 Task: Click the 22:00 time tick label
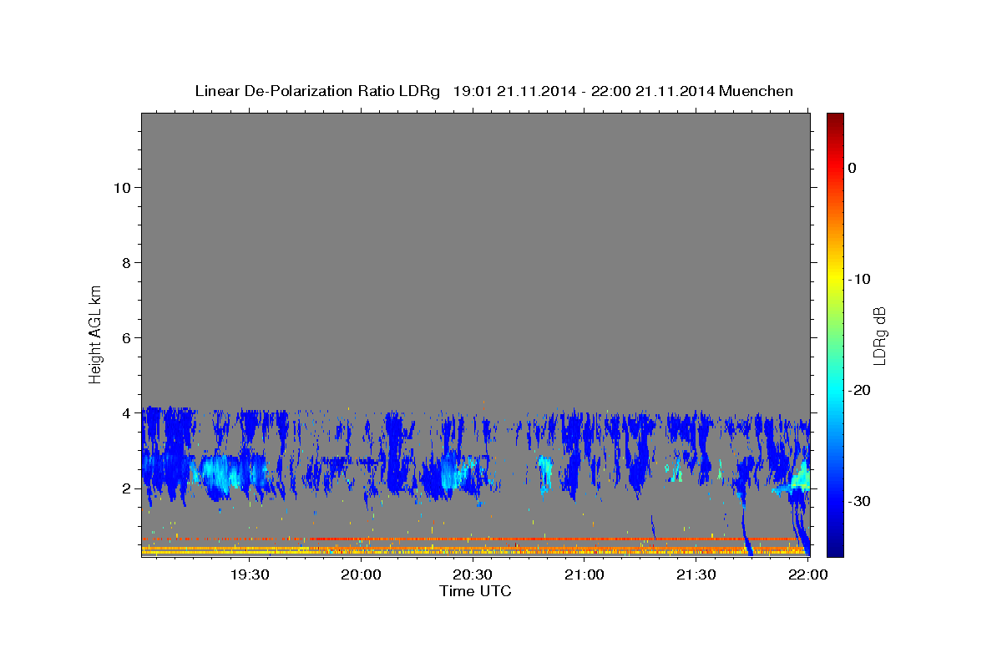(807, 574)
